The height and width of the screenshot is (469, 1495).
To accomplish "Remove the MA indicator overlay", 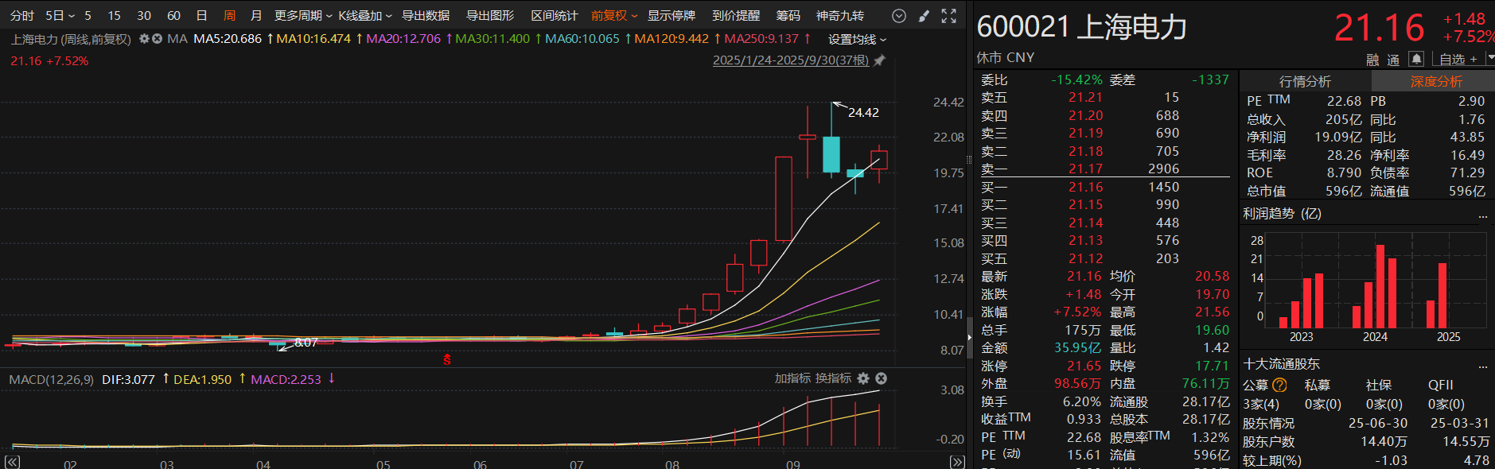I will tap(157, 39).
